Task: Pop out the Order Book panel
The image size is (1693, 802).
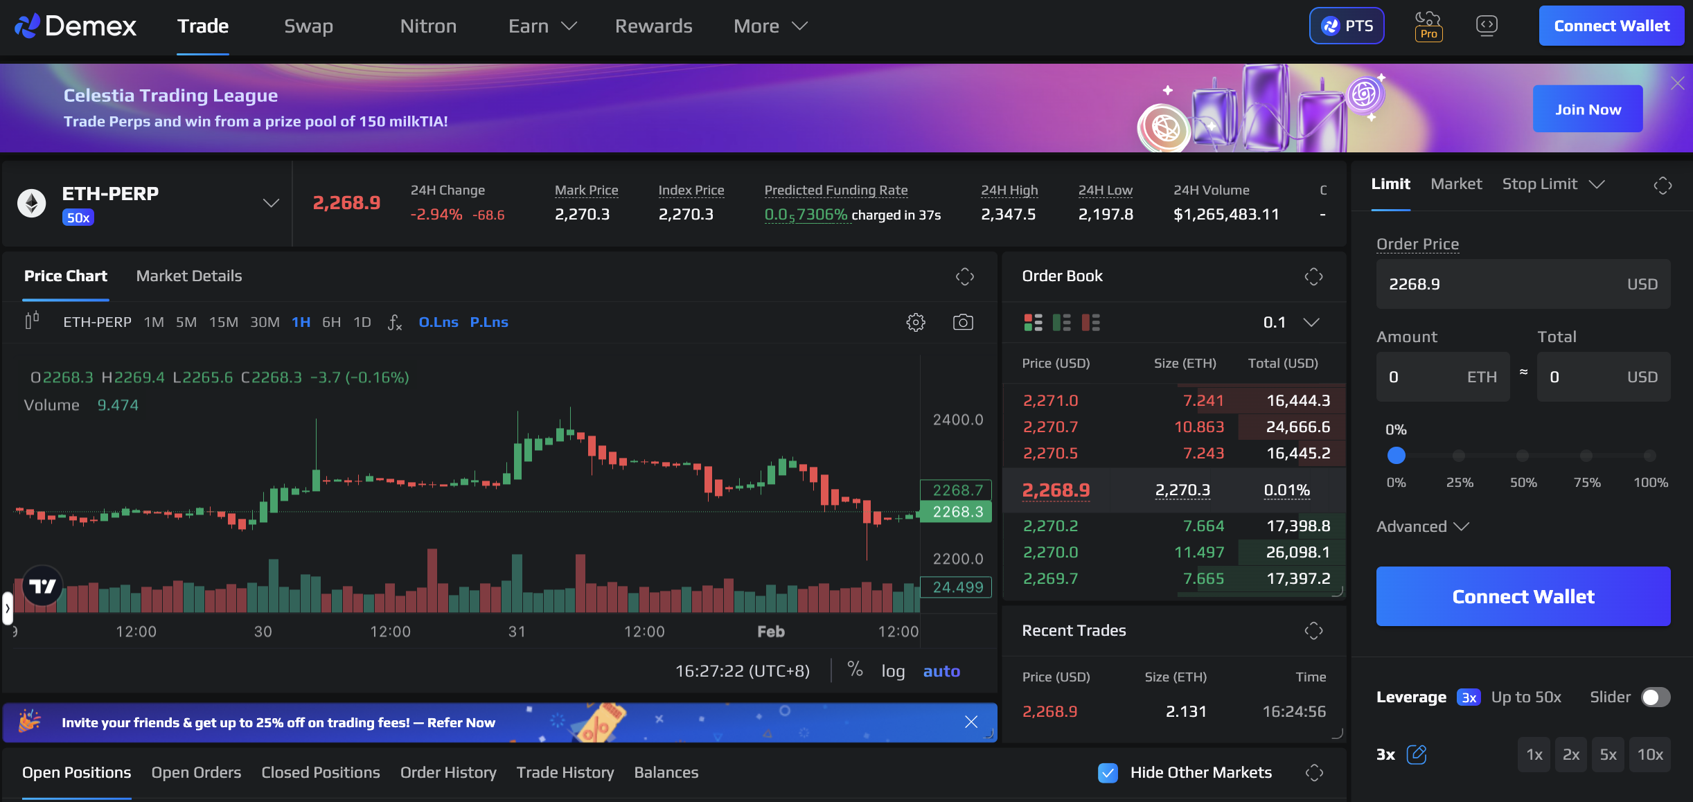Action: [1314, 276]
